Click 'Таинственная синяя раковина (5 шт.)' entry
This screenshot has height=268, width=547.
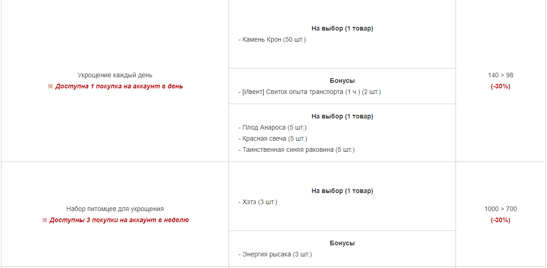click(x=297, y=150)
